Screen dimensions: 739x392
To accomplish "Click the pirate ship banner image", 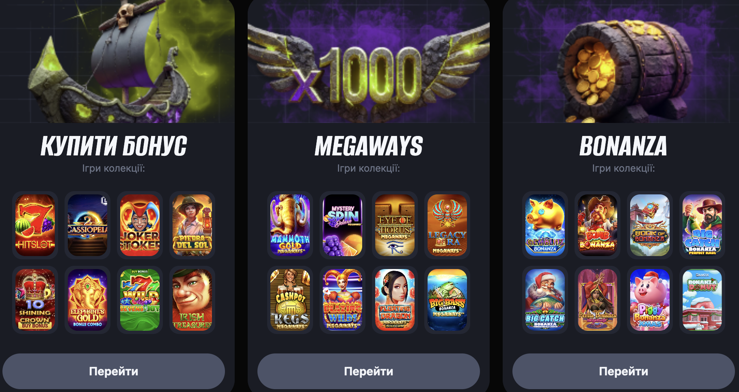I will pyautogui.click(x=117, y=61).
